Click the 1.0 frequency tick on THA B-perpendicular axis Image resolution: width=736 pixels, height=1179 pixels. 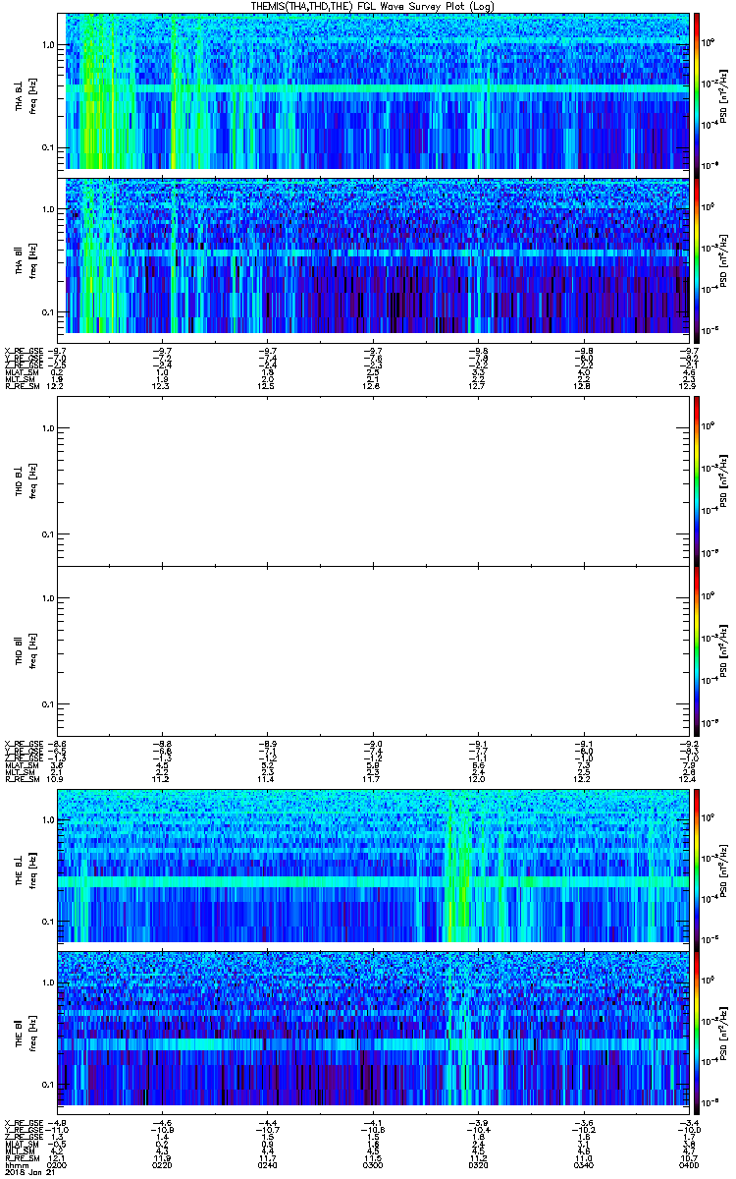(48, 45)
